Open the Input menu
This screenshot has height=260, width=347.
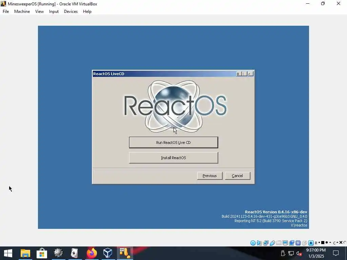tap(54, 12)
